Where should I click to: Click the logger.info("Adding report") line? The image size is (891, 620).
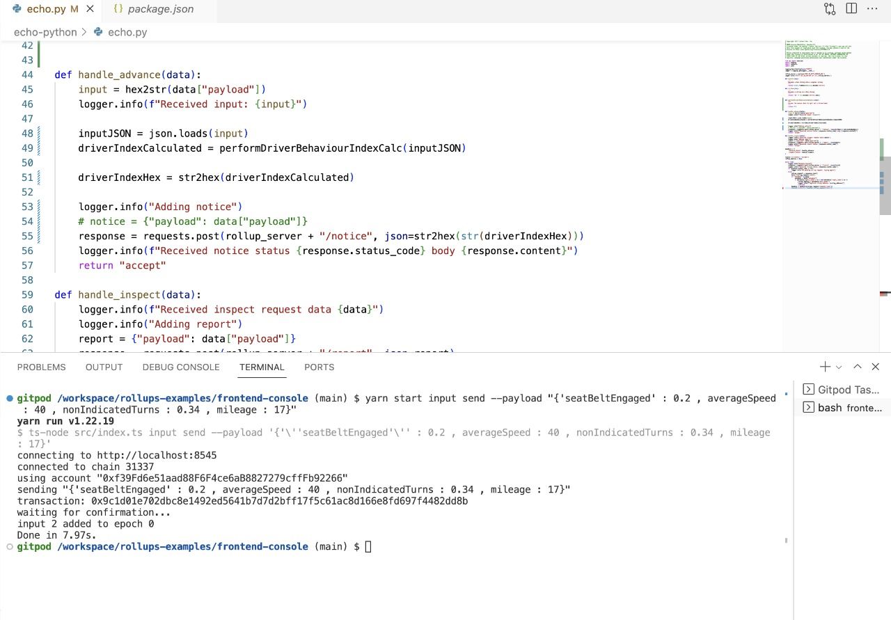[160, 324]
